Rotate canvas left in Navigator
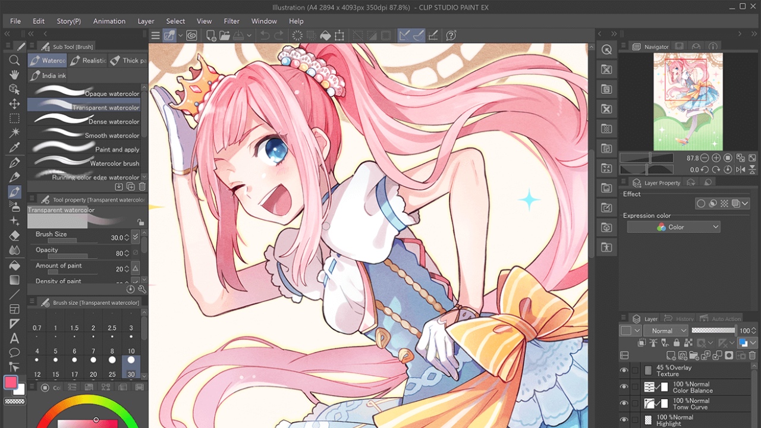Screen dimensions: 761x428 pos(705,169)
